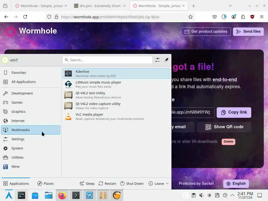Open a new browser tab

193,6
